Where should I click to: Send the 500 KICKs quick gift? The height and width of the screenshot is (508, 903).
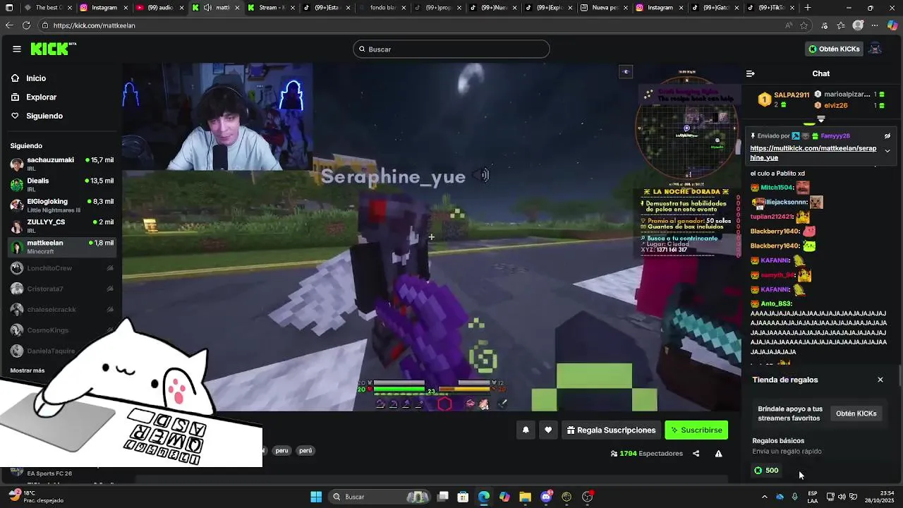766,471
